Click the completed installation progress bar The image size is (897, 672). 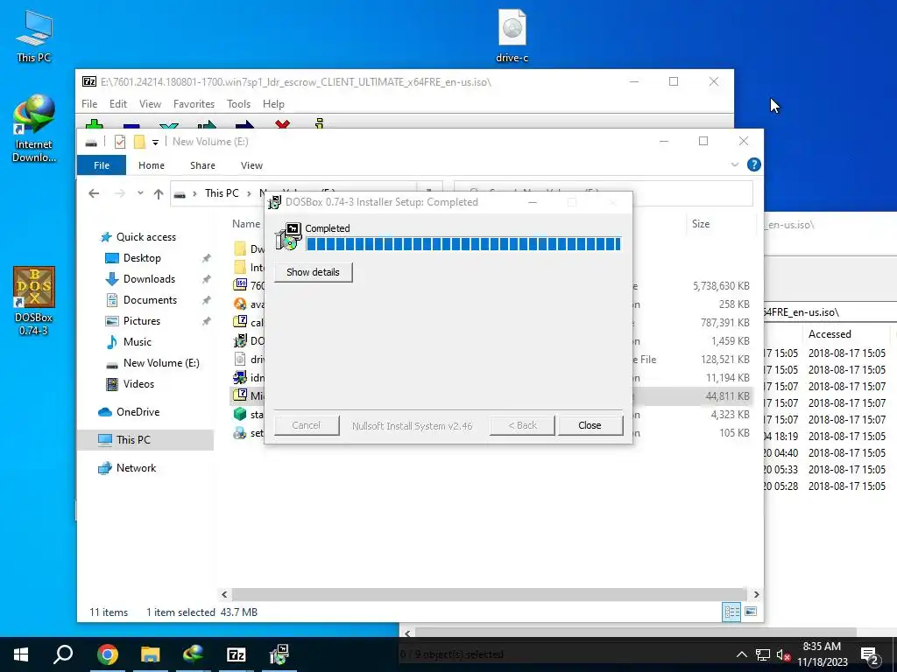(x=463, y=244)
